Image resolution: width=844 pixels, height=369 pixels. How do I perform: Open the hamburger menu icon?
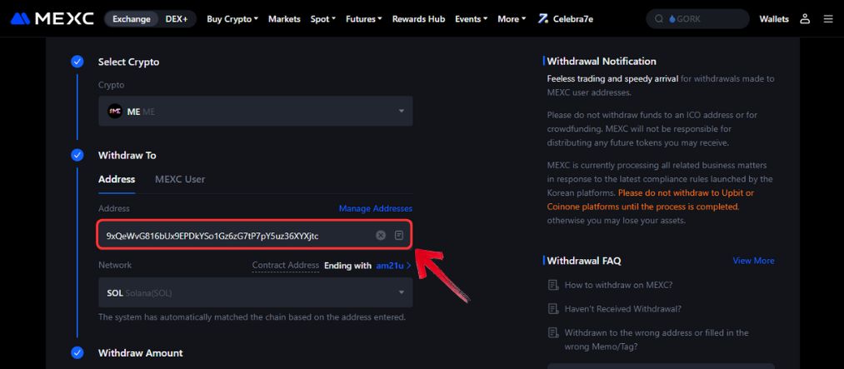tap(828, 19)
